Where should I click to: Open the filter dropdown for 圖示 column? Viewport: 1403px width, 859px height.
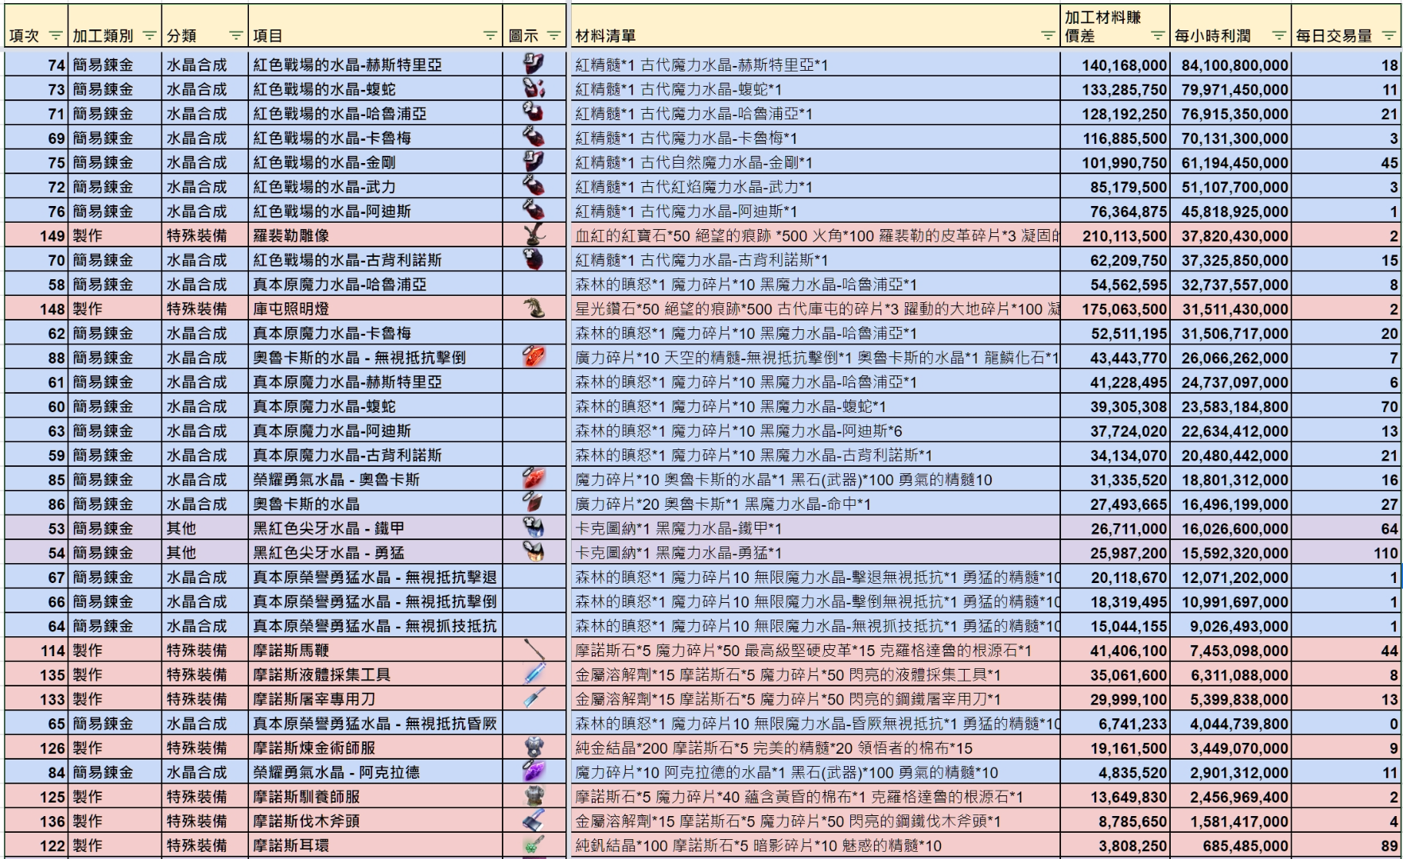coord(554,36)
